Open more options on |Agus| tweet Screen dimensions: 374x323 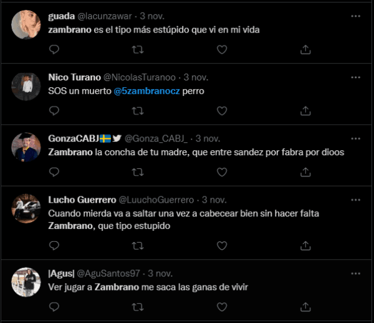coord(355,273)
